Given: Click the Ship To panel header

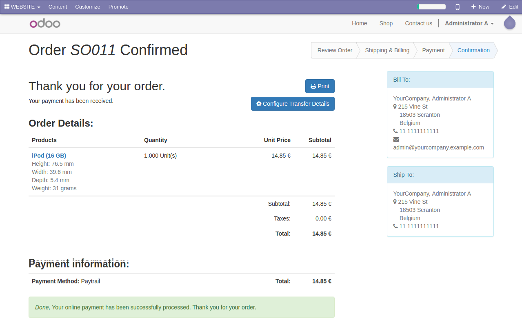Looking at the screenshot, I should (440, 175).
